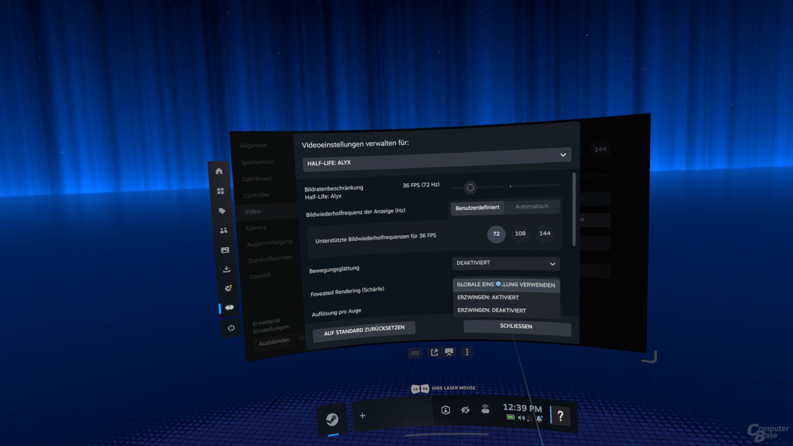Click the pop-out external window icon
Image resolution: width=793 pixels, height=446 pixels.
point(434,352)
